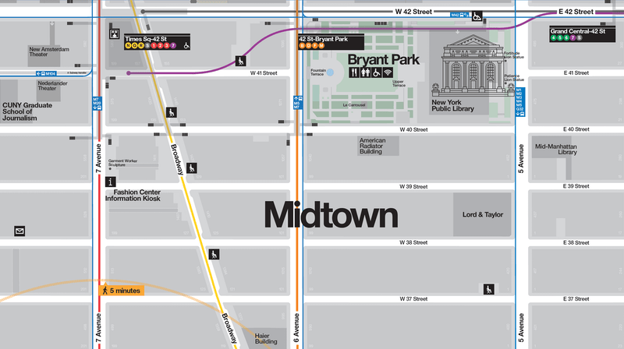Select the Grand Central-42 St station label
The height and width of the screenshot is (349, 624).
[582, 34]
